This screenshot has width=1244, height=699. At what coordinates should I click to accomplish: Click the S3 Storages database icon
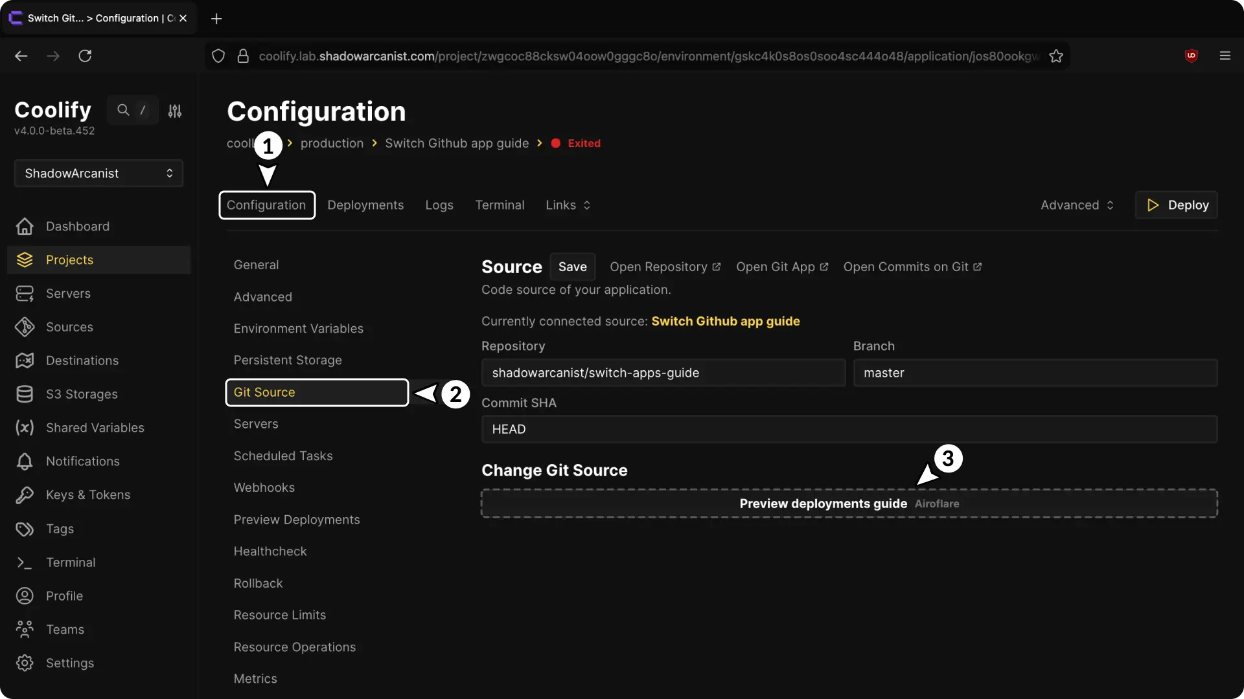coord(25,394)
